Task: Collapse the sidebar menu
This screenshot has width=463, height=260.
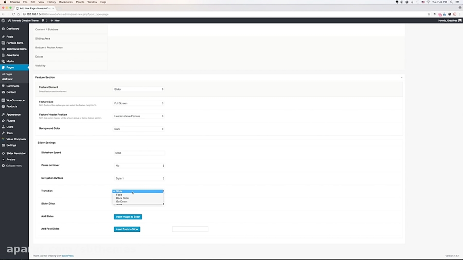Action: click(12, 165)
